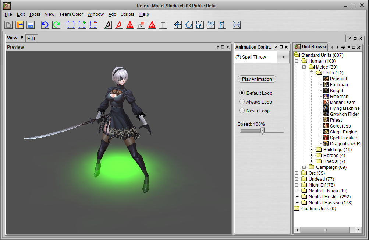Switch to the Edit tab

(31, 38)
